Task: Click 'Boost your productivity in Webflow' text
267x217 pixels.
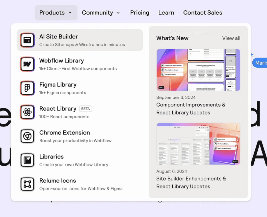Action: pos(75,141)
